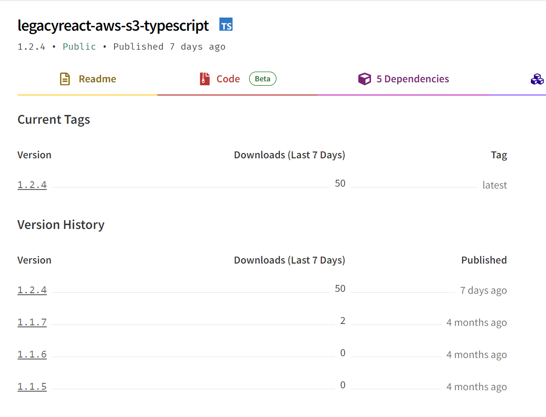Click the package title legacyreact-aws-s3-typescript
546x417 pixels.
click(x=113, y=26)
